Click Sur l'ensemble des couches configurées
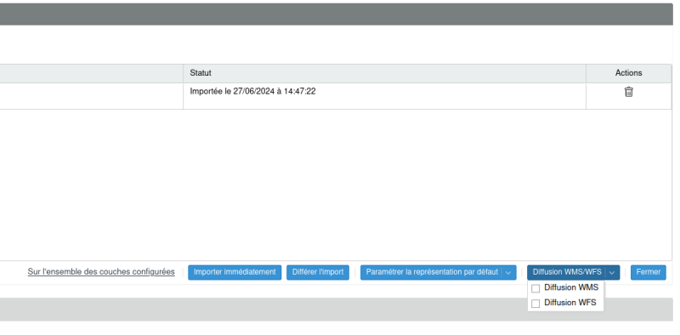 point(101,272)
